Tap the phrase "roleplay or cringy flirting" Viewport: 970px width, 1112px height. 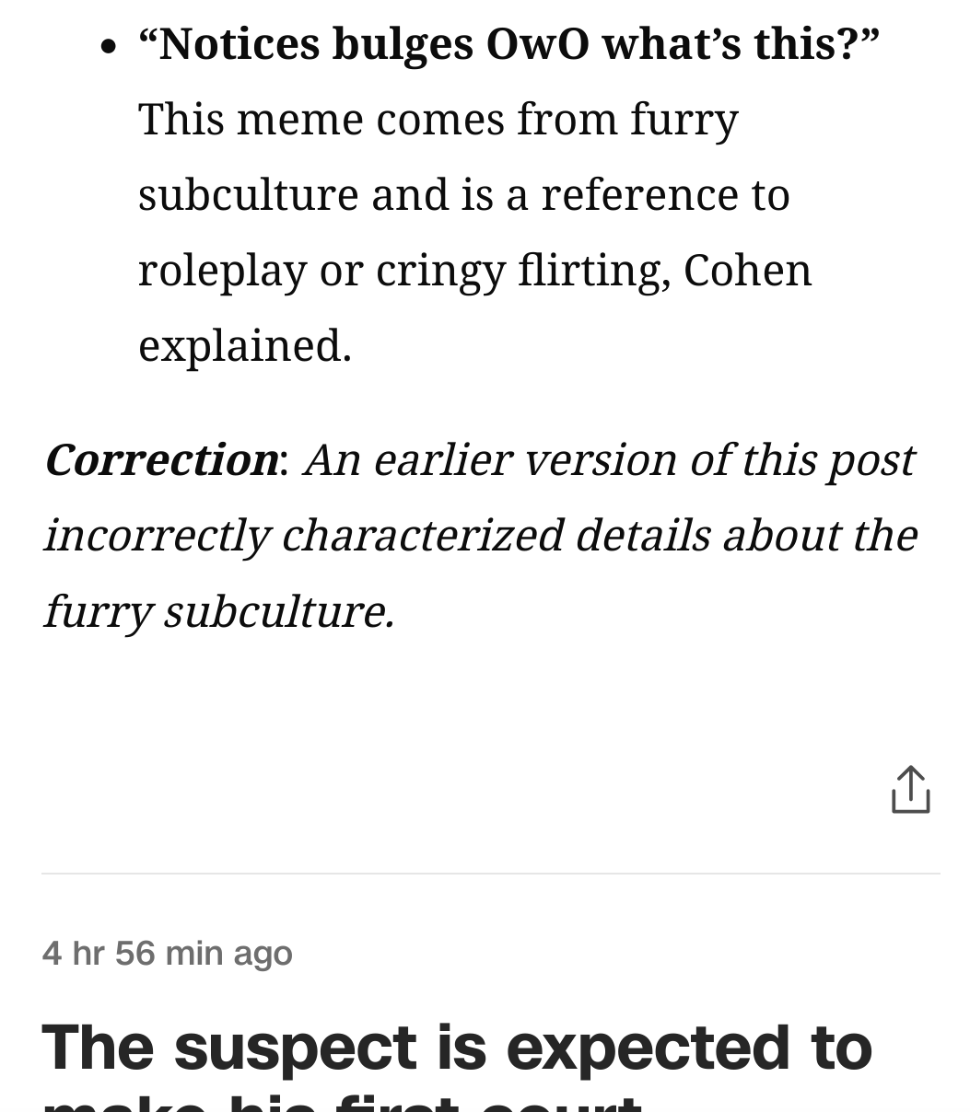point(400,271)
